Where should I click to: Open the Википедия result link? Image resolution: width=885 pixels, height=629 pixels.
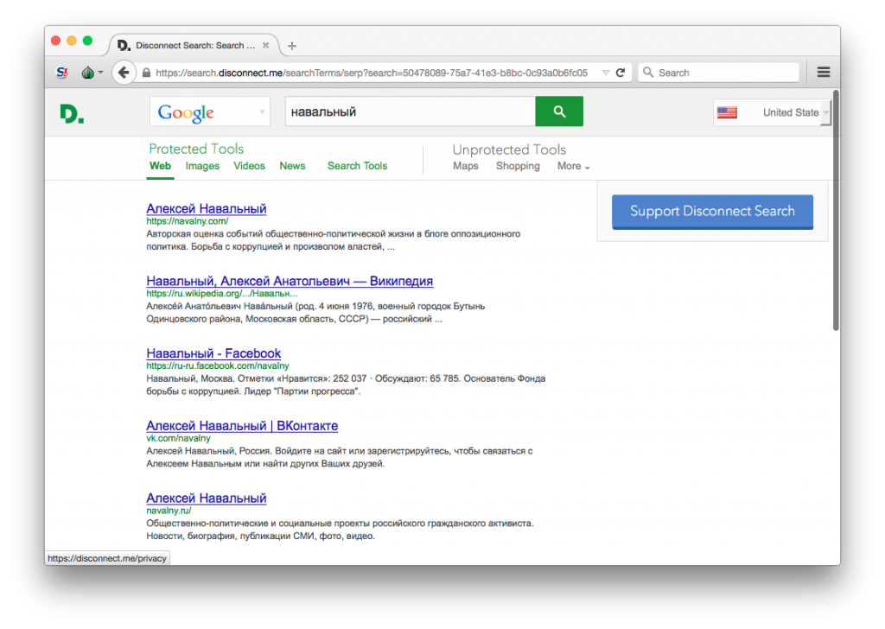click(x=290, y=281)
